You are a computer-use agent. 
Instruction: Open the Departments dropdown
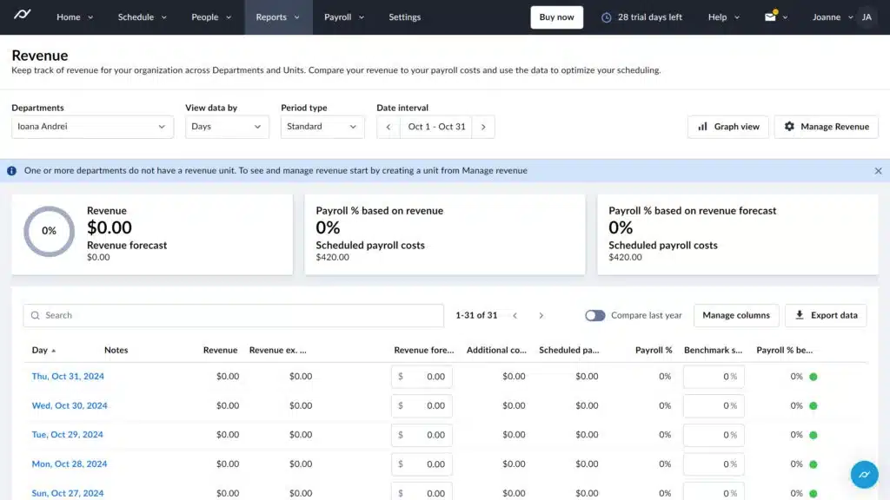click(92, 127)
